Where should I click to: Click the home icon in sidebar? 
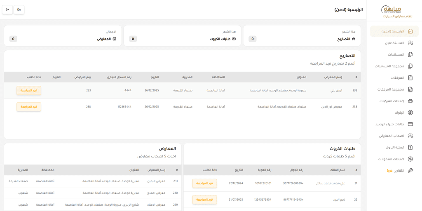tap(410, 31)
